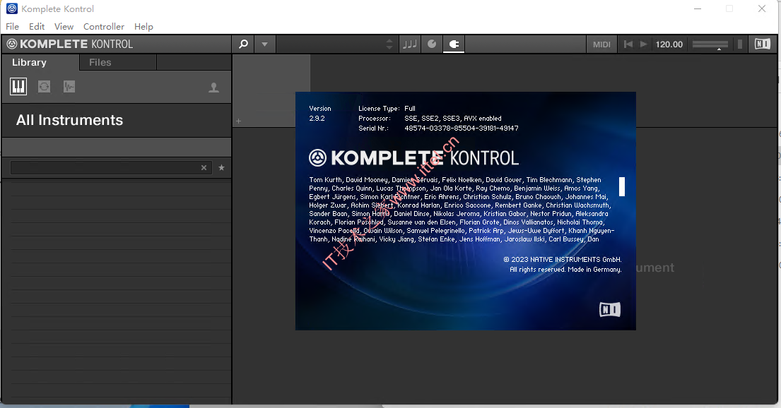This screenshot has height=408, width=781.
Task: Open the View menu
Action: [64, 26]
